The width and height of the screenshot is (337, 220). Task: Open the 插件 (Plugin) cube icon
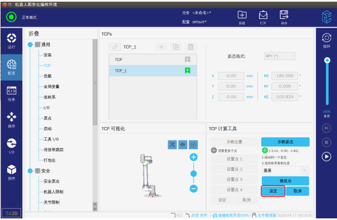11,172
